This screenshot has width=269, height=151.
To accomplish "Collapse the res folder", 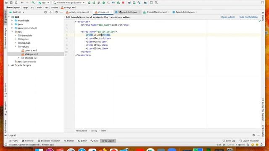I will 12,32.
